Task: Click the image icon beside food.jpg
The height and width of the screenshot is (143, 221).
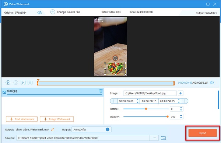Action: [x=4, y=92]
